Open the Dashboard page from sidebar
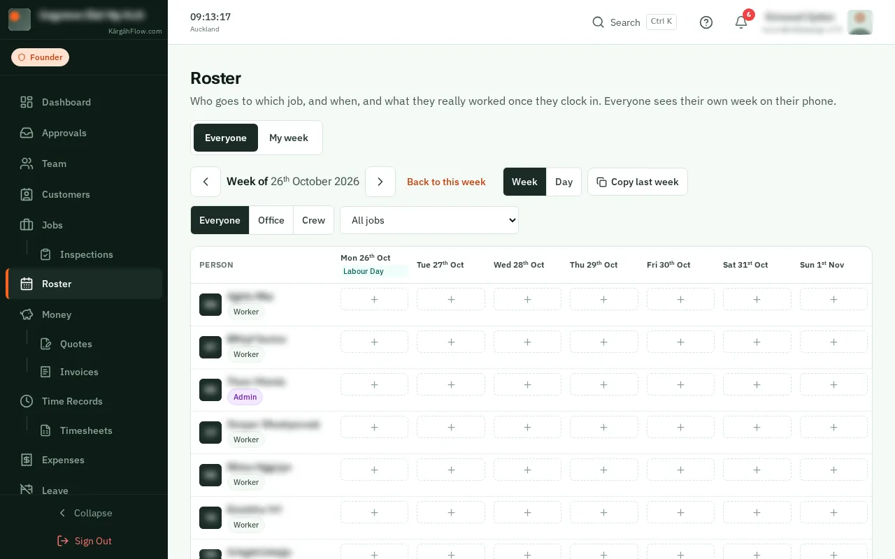 click(84, 102)
